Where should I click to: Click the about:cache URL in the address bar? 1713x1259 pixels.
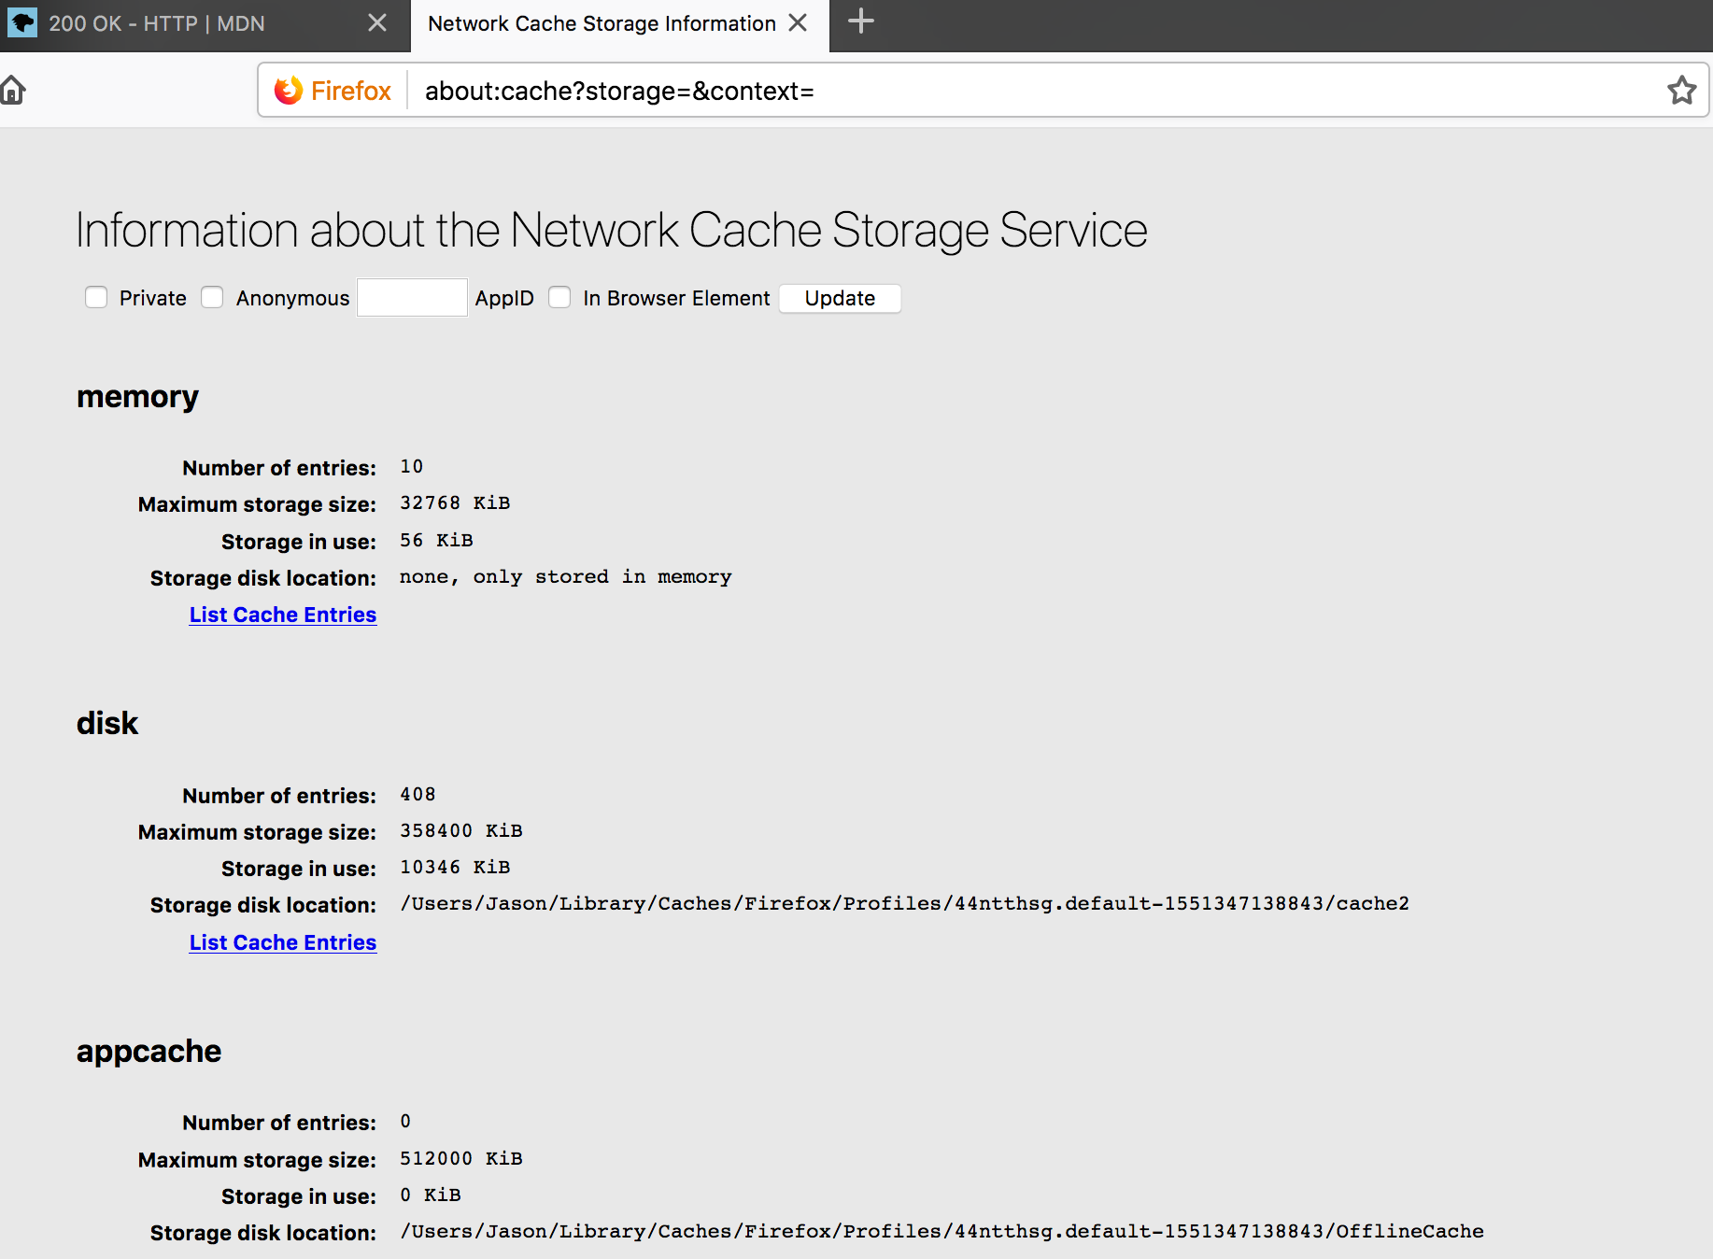point(619,91)
